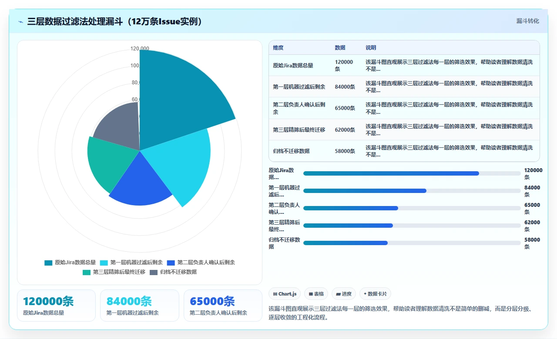Click the 第一层机器过滤后 progress bar
The image size is (557, 339).
(x=412, y=191)
